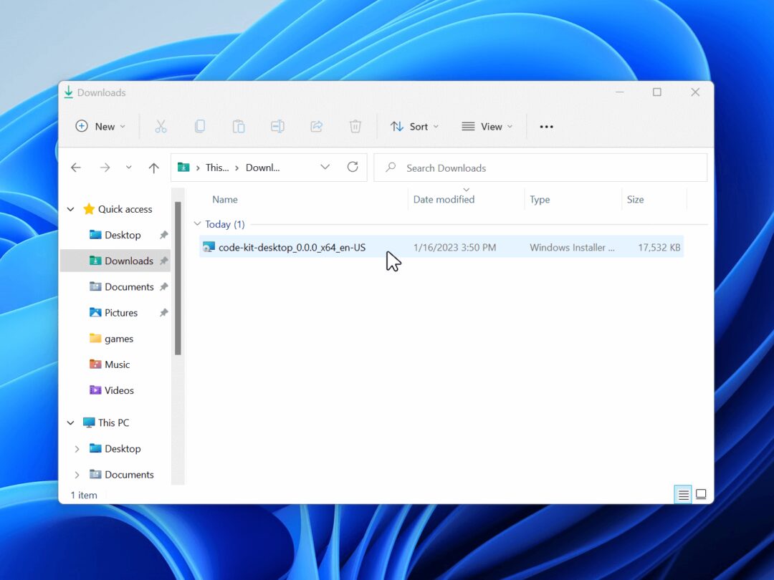Open the New item menu
The image size is (774, 580).
click(100, 126)
